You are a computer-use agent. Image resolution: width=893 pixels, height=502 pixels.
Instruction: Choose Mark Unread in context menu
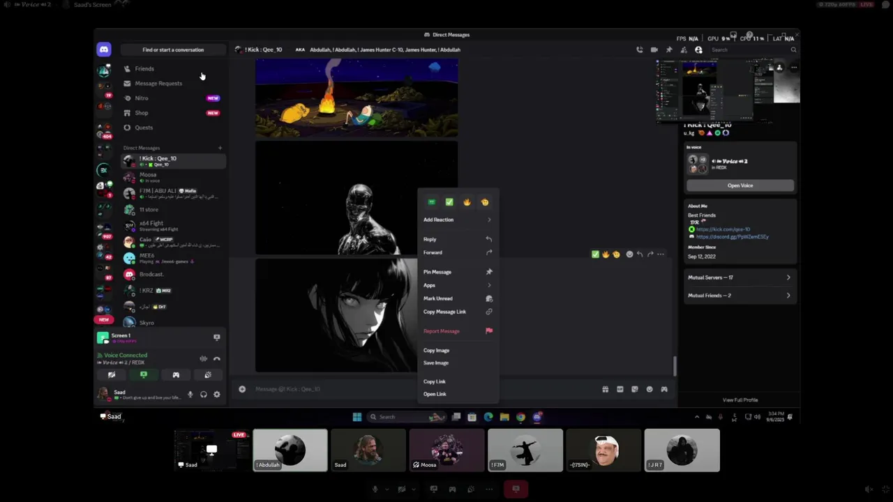pos(457,298)
